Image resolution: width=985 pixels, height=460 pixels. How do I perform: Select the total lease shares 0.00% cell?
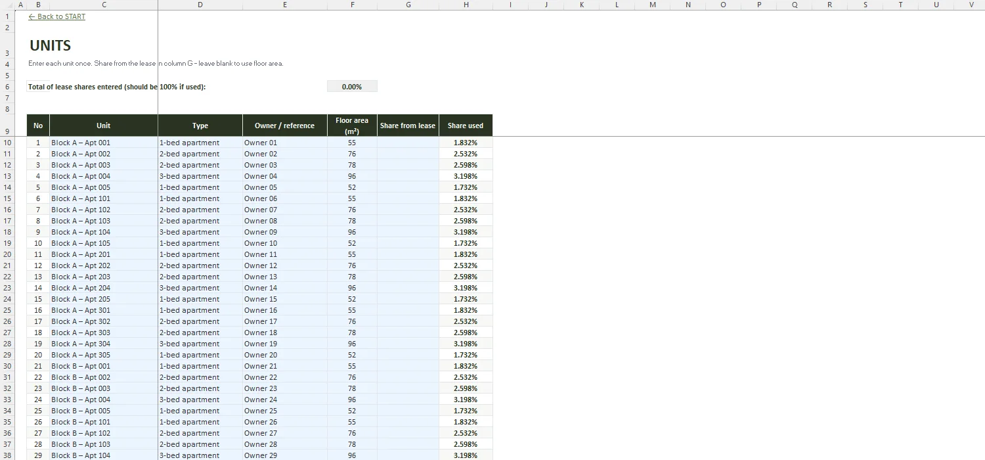tap(352, 87)
